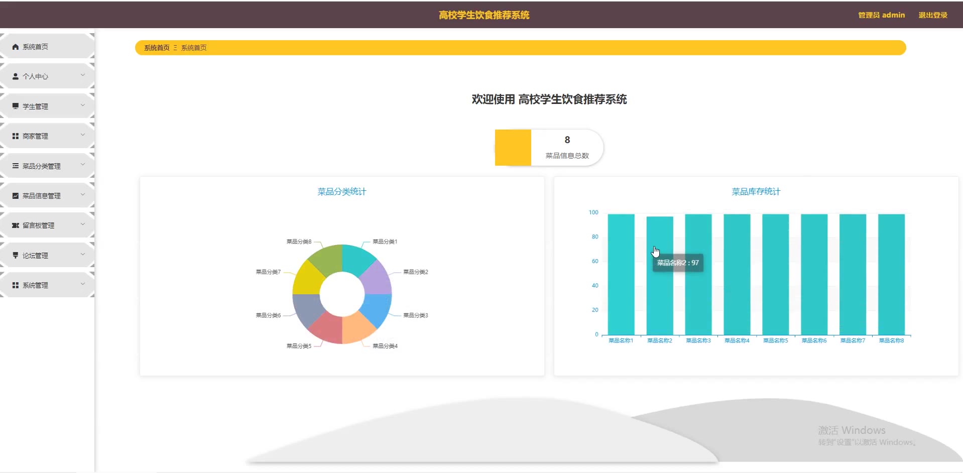The image size is (963, 473).
Task: Click the ticket icon beside 留言板管理
Action: 16,225
